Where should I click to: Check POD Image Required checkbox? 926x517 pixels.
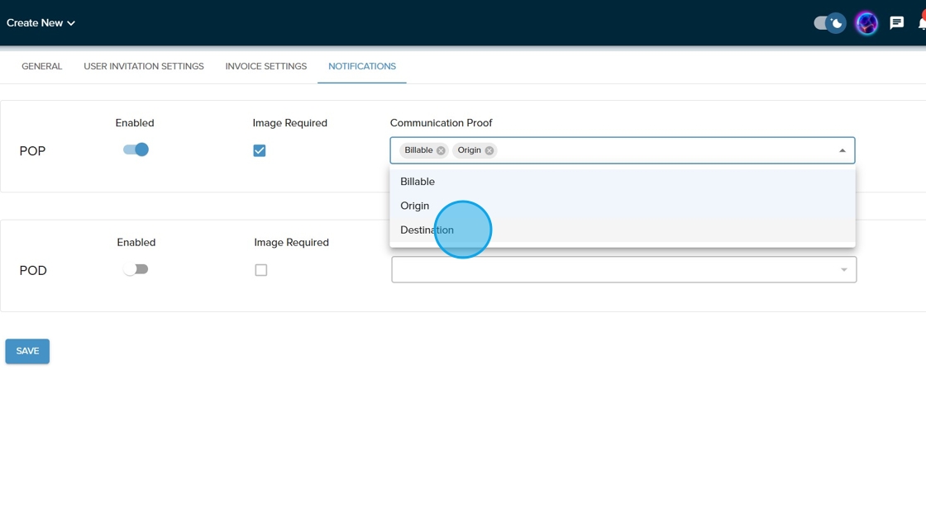261,270
